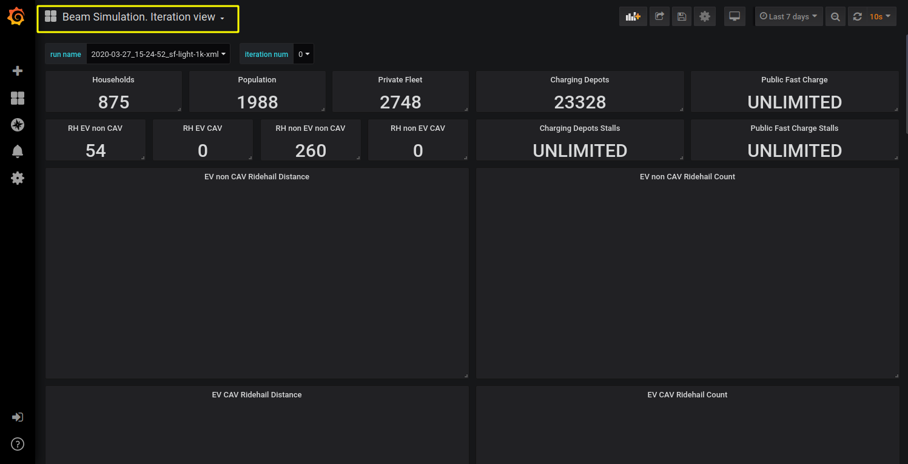Cycle view mode with monitor icon
Image resolution: width=908 pixels, height=464 pixels.
pos(735,16)
